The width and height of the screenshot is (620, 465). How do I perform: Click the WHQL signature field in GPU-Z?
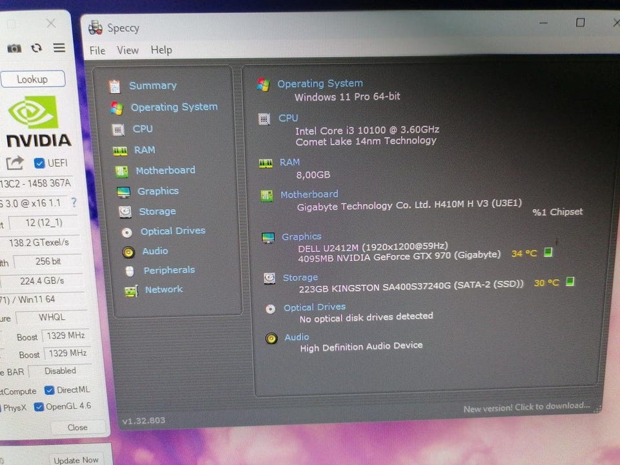click(x=52, y=317)
